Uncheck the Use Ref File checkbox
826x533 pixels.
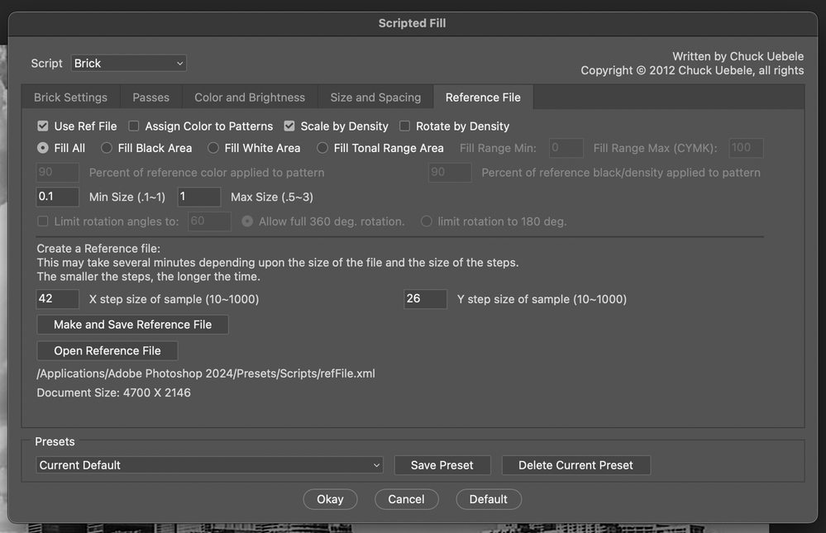coord(42,126)
